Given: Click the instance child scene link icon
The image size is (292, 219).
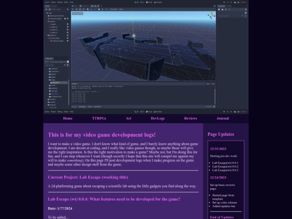Looking at the screenshot, I should tap(50, 9).
